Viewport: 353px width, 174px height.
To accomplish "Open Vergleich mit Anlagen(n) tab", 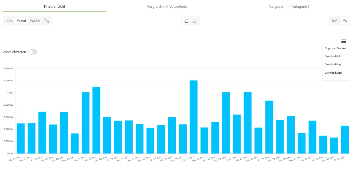I will (289, 6).
